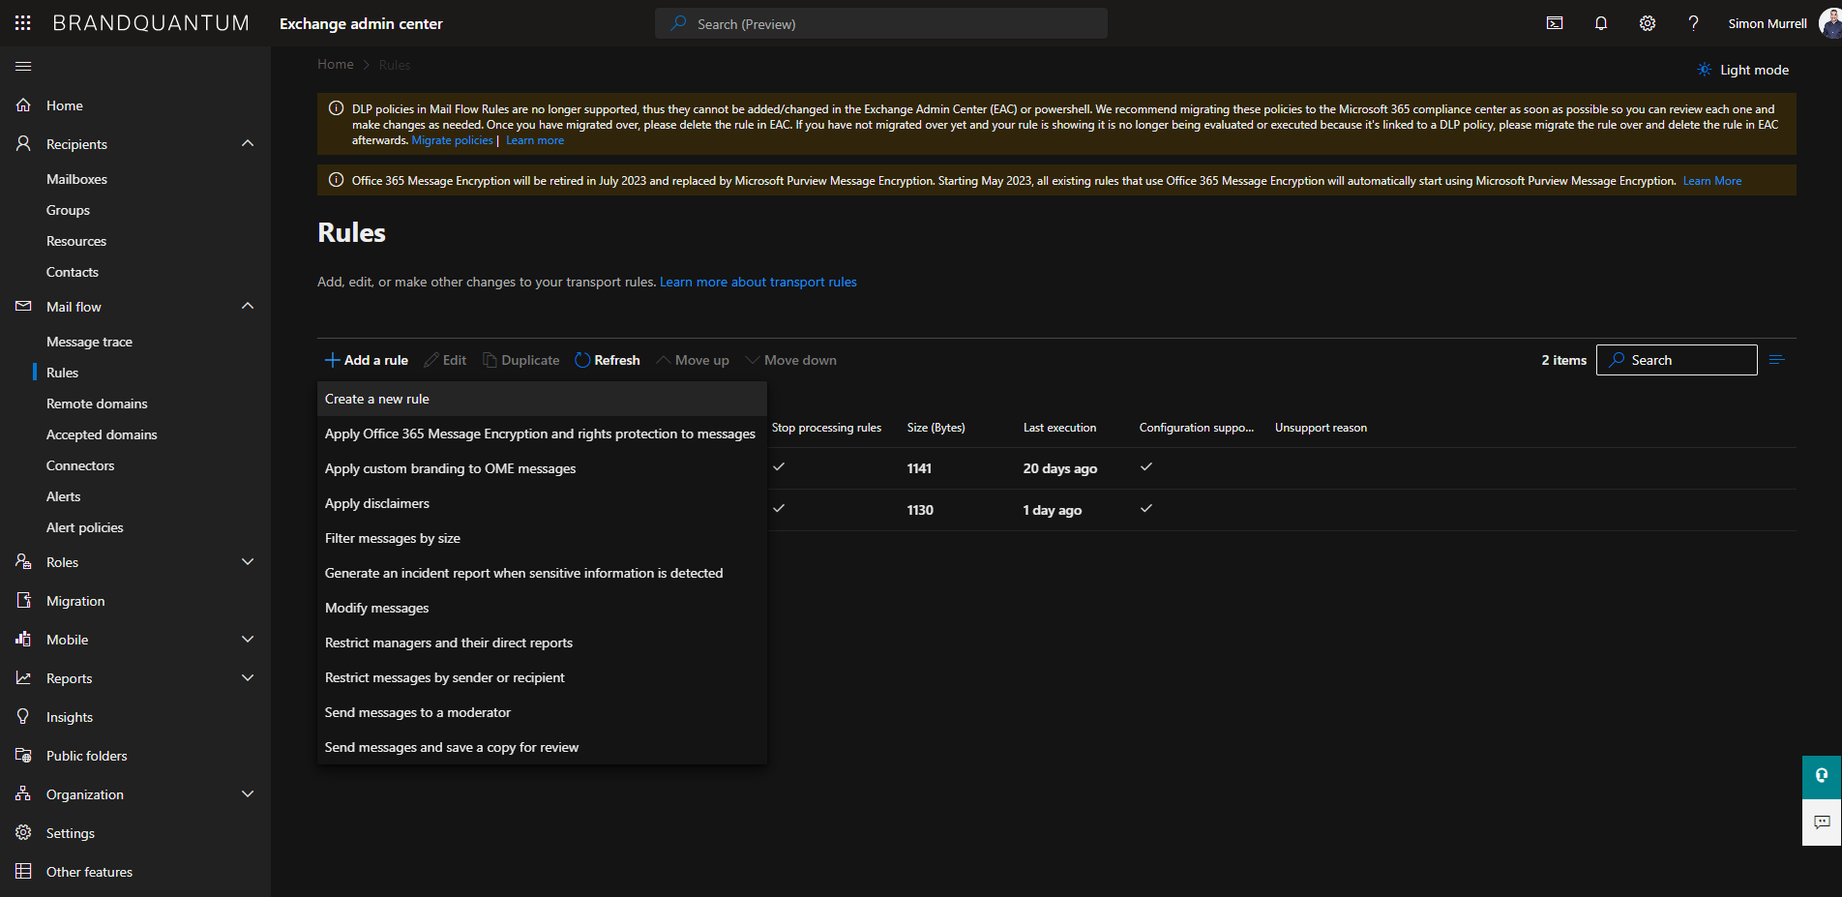
Task: Collapse the Mail flow section chevron
Action: point(248,306)
